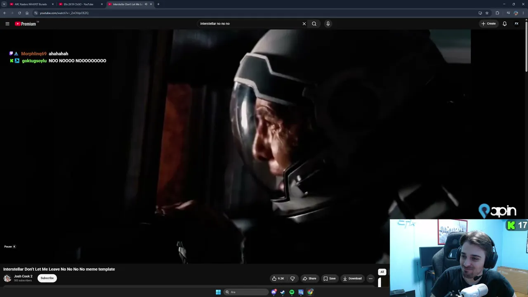Switch to ARC Raiders NIHAYET Burada tab
The image size is (528, 297).
click(x=31, y=4)
